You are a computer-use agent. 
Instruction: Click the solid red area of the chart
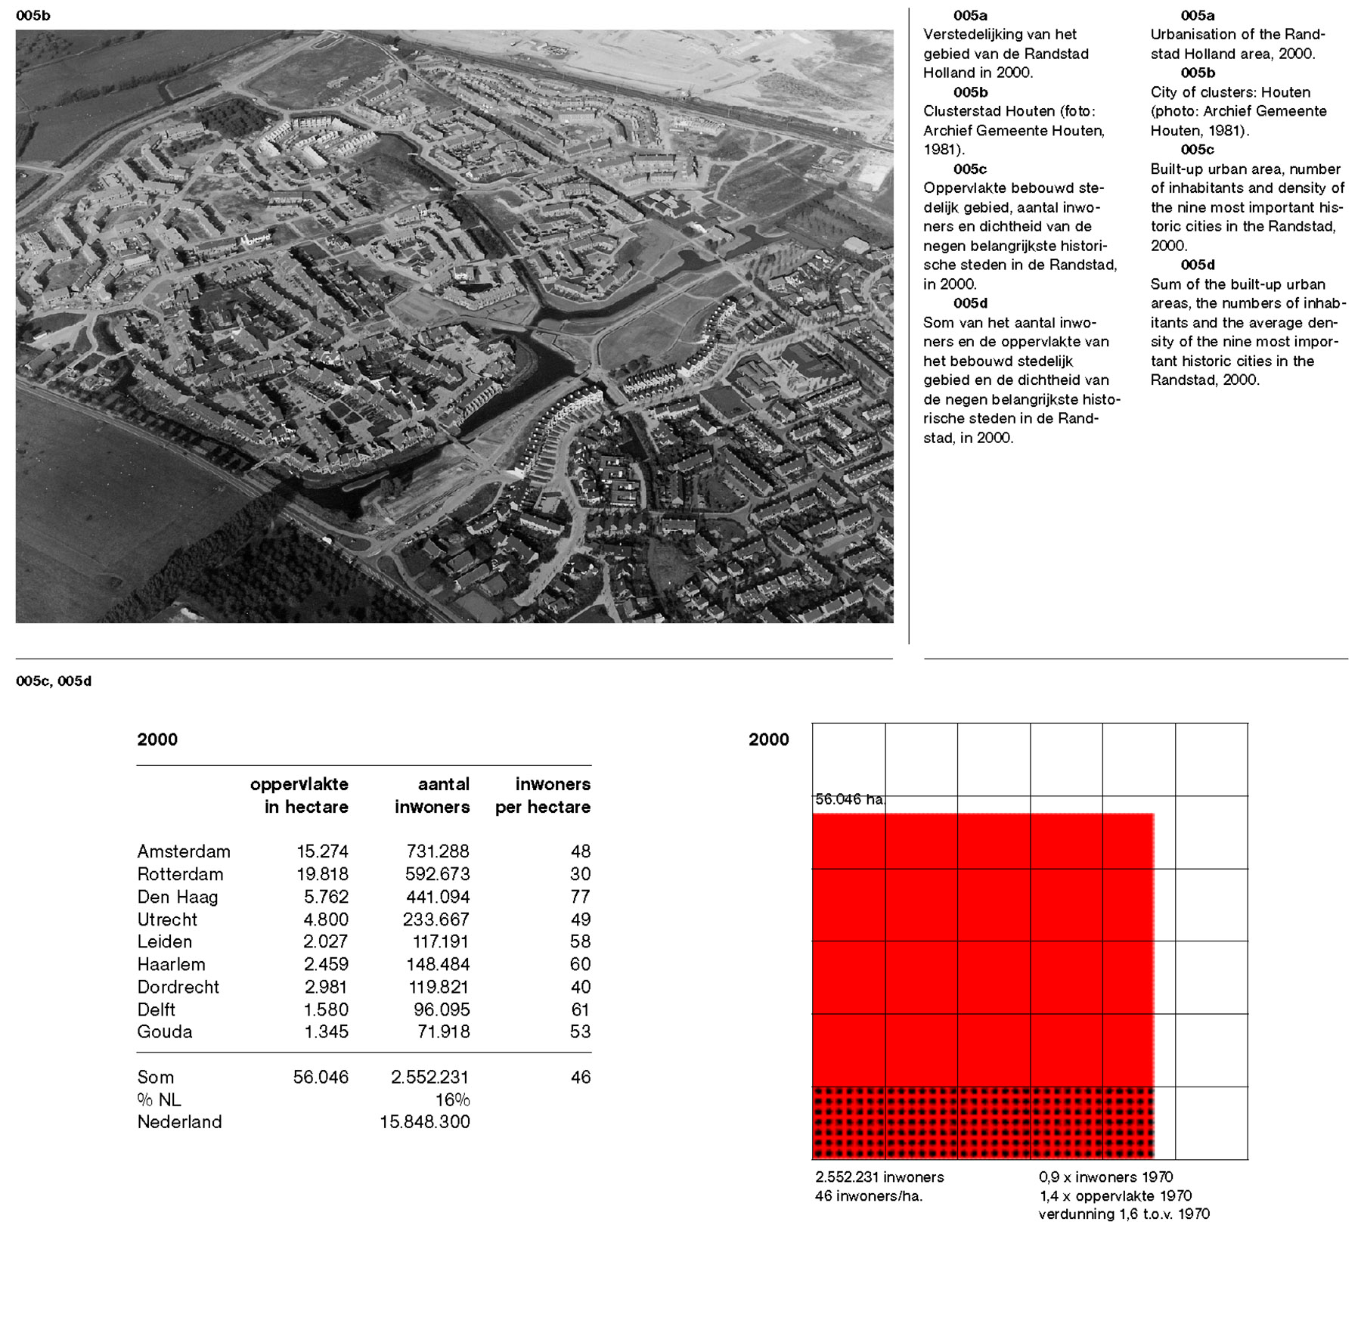[x=982, y=949]
